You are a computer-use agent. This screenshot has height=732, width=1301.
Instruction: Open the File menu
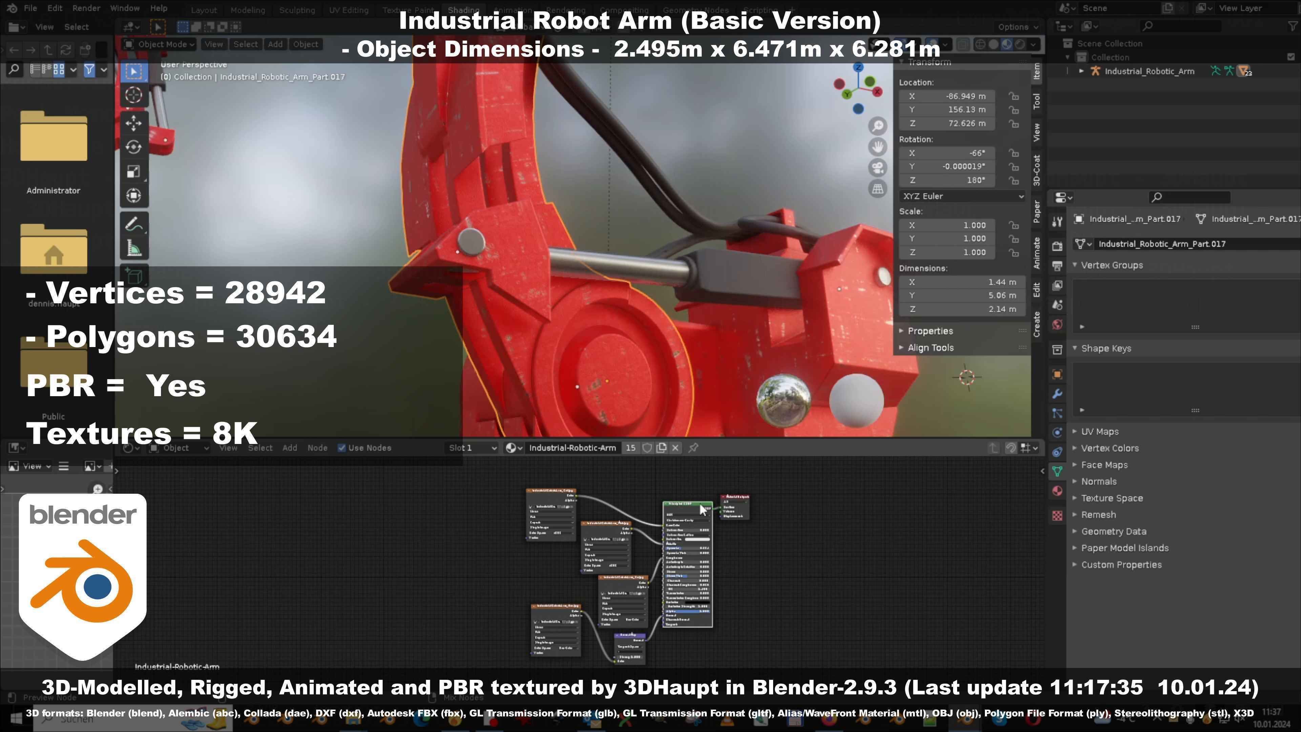click(30, 8)
